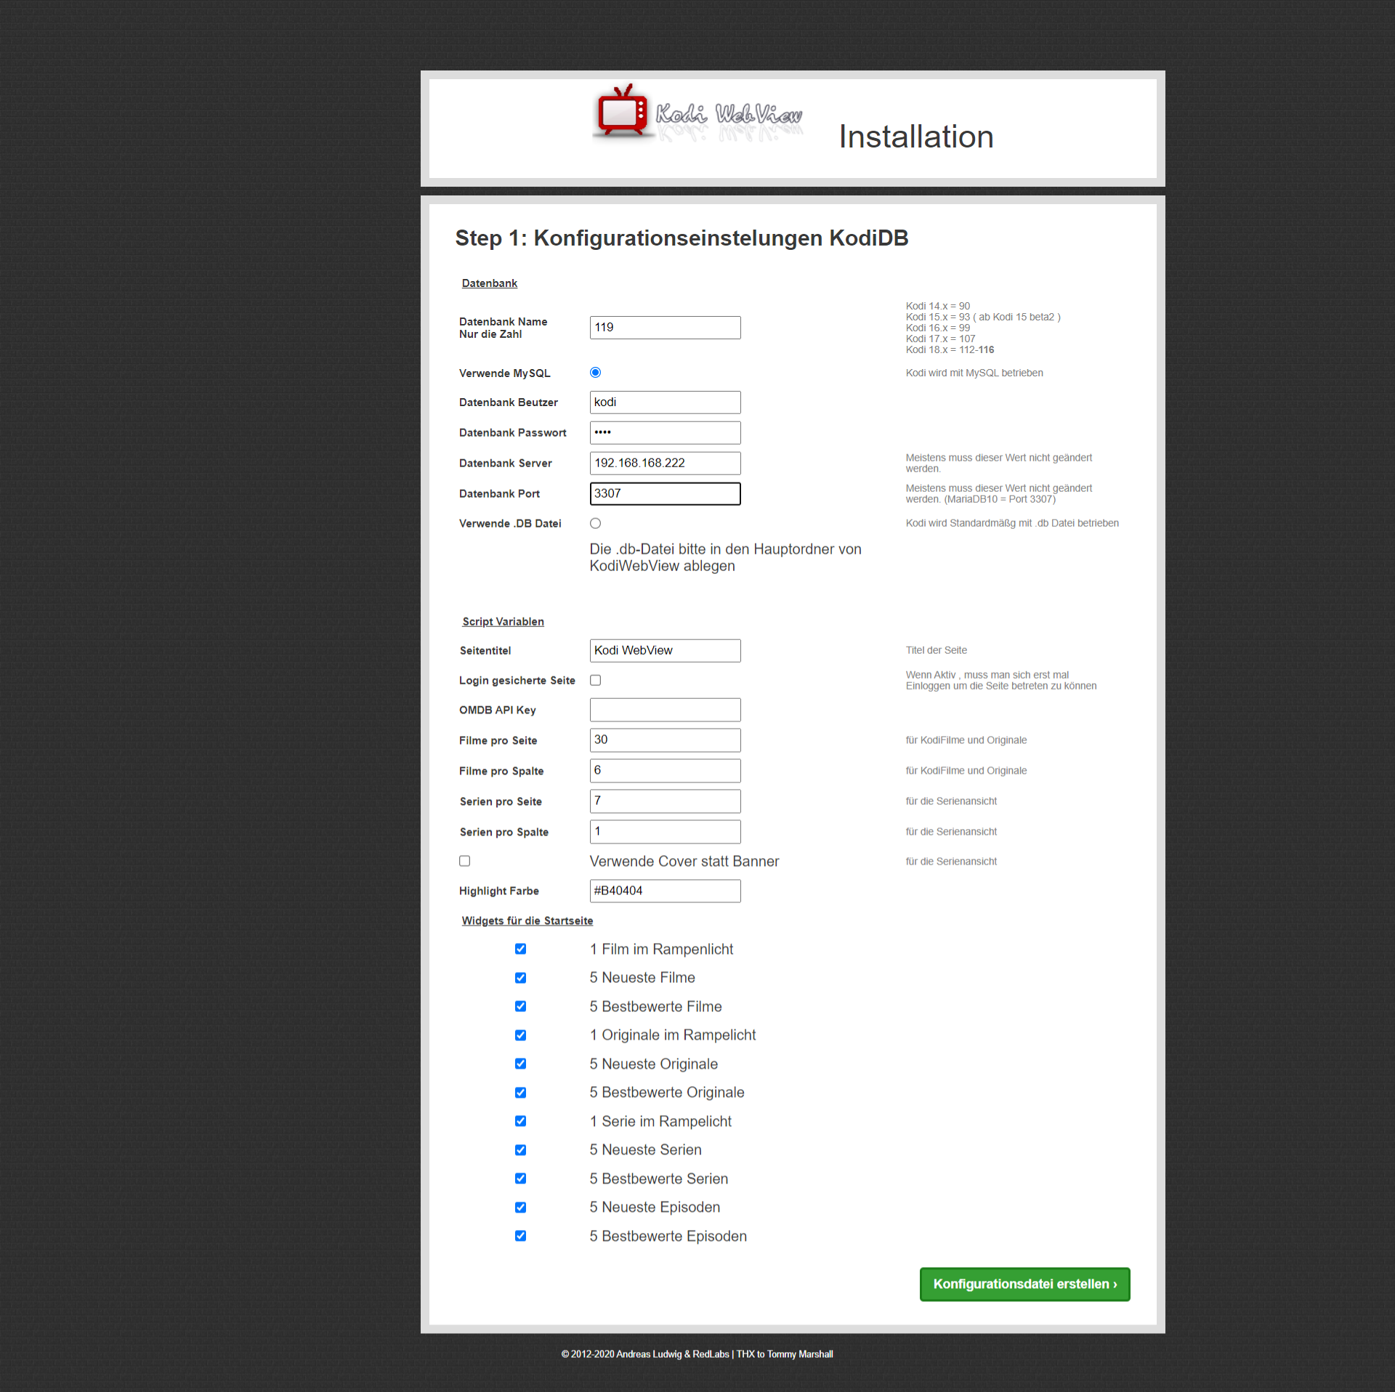The height and width of the screenshot is (1392, 1395).
Task: Uncheck the 5 Neueste Originale widget
Action: click(520, 1064)
